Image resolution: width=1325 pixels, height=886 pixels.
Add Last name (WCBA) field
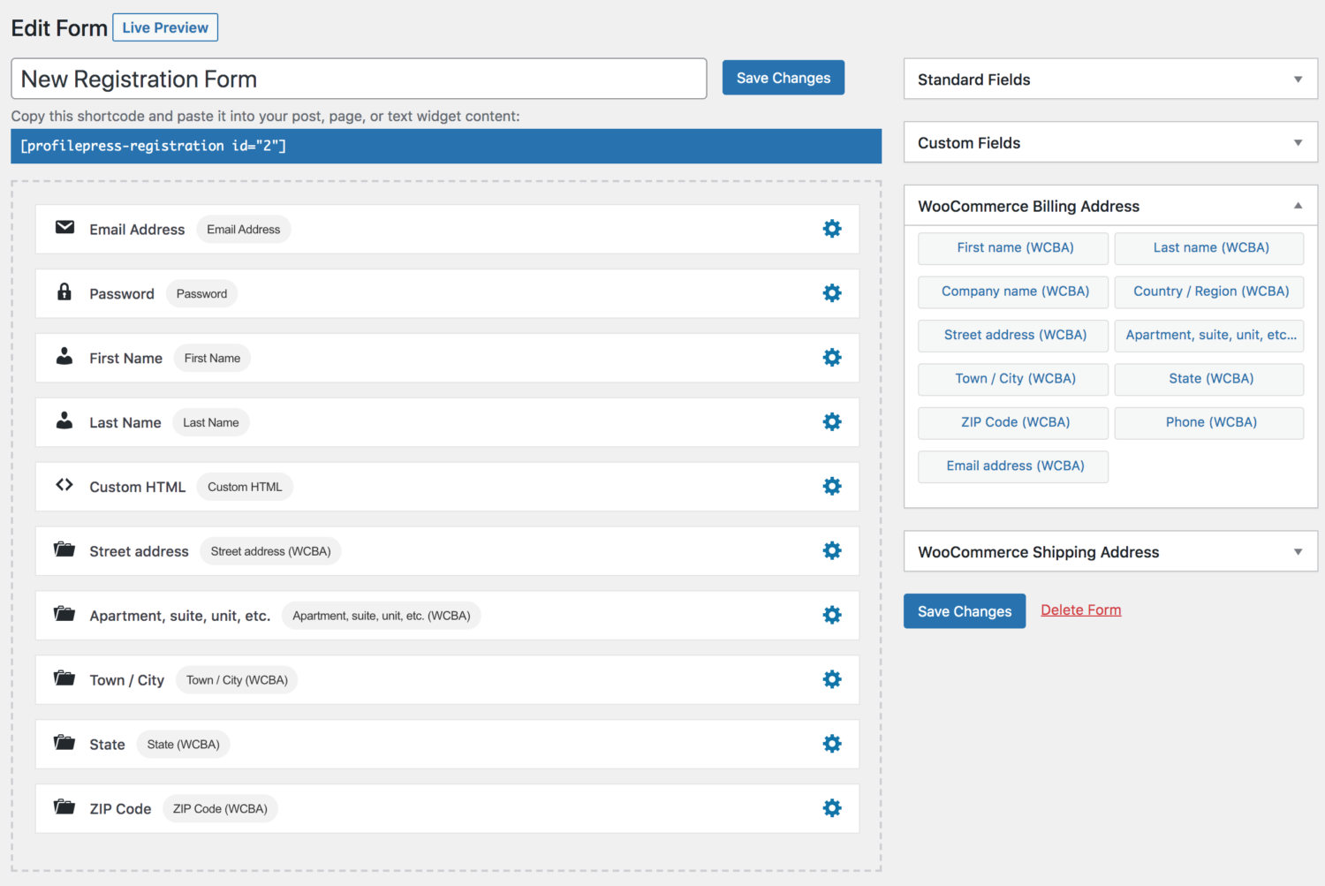(x=1209, y=248)
